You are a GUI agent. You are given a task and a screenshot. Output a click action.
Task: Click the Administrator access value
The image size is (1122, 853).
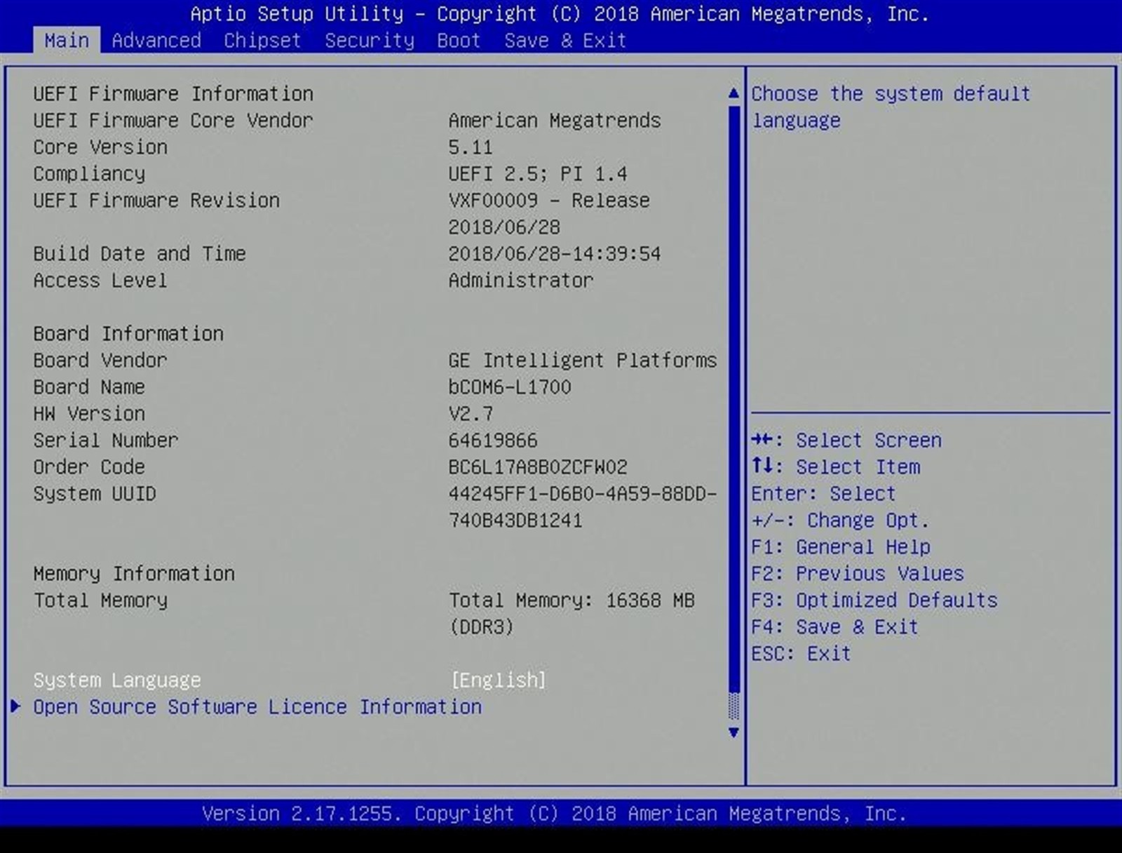coord(521,280)
